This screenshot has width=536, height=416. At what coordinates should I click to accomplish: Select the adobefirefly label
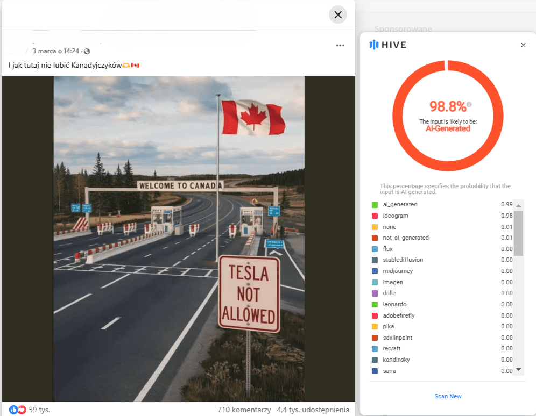click(399, 315)
